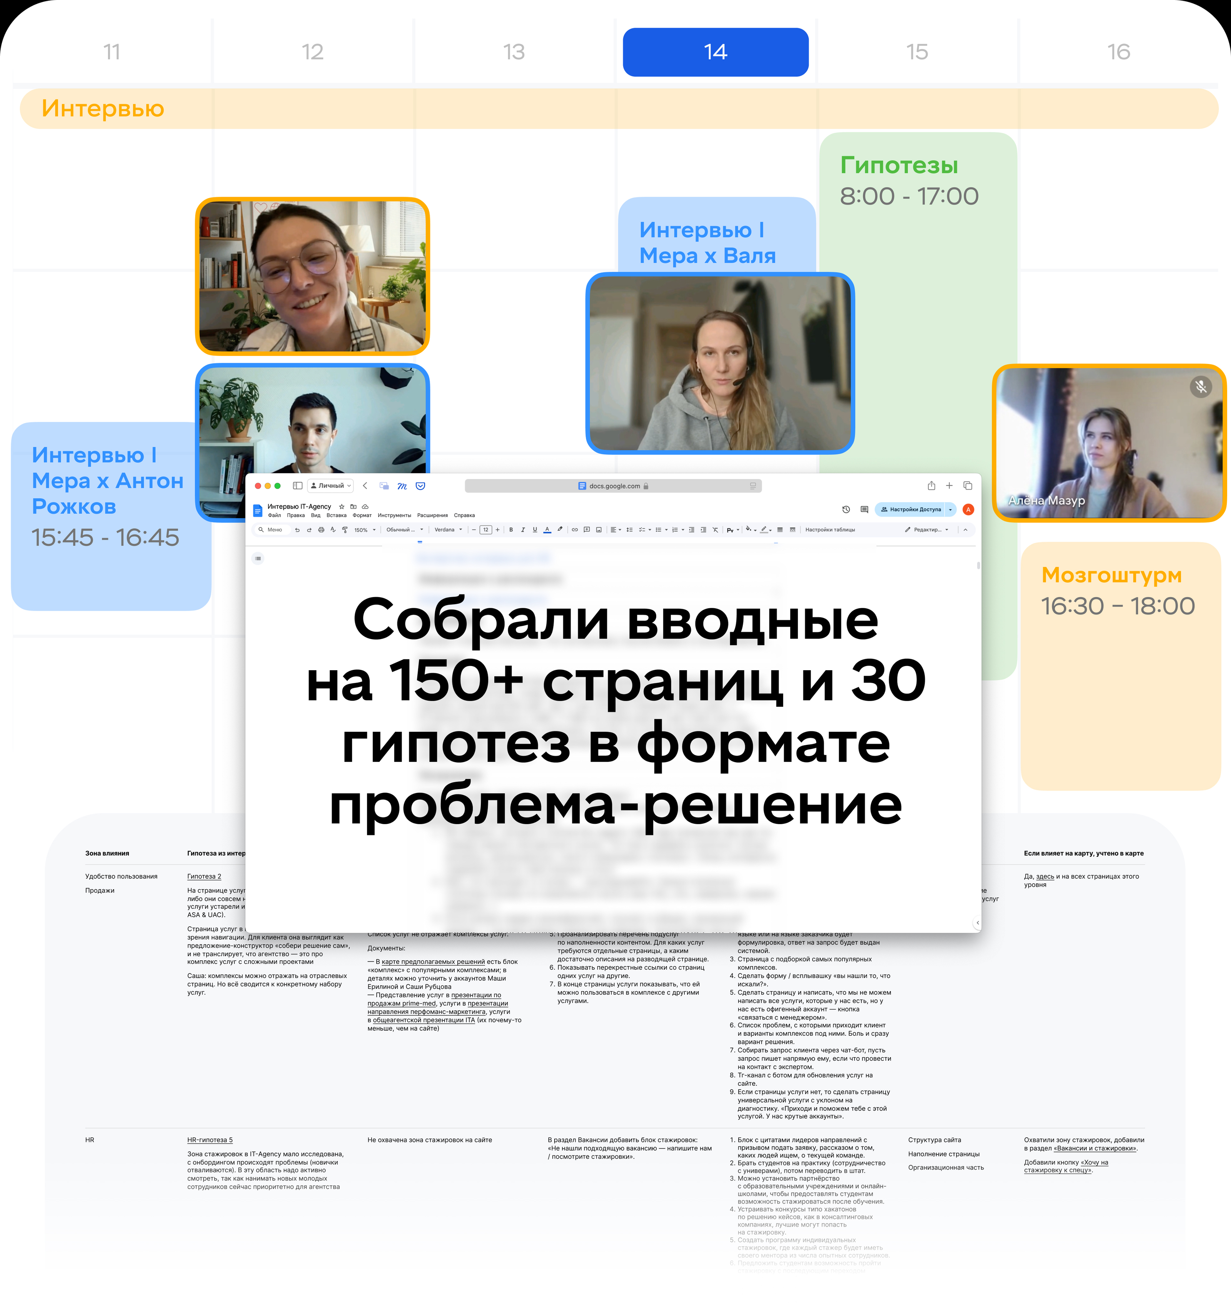Click the Настройки таблицы button
The image size is (1231, 1307).
pos(829,529)
